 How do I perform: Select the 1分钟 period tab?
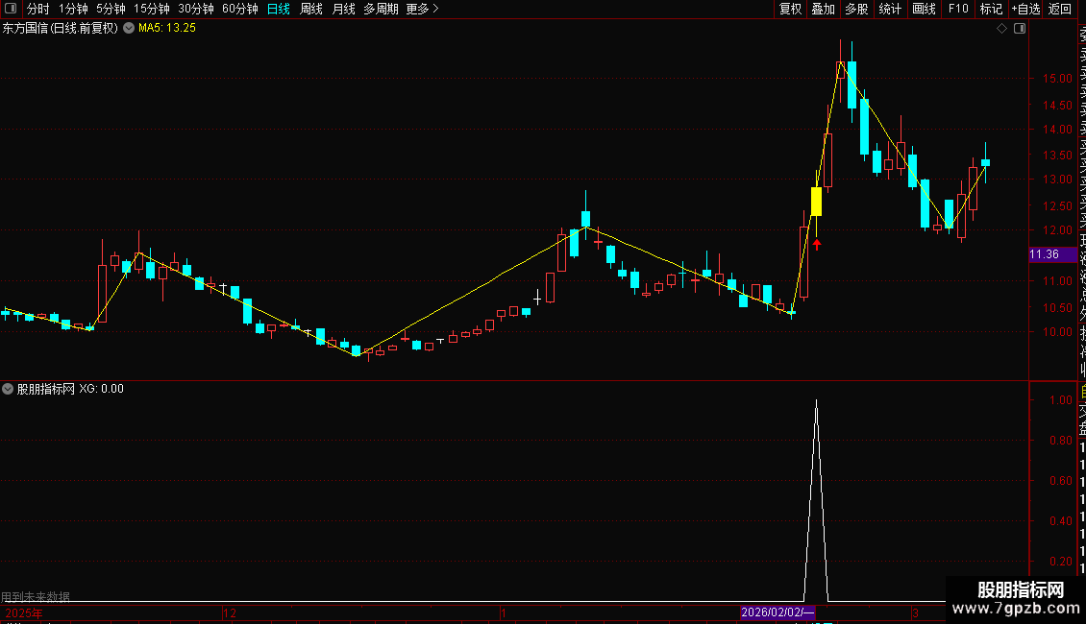(73, 9)
